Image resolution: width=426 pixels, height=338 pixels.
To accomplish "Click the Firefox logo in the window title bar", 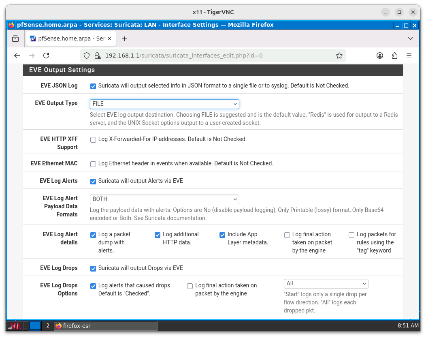I will (11, 25).
